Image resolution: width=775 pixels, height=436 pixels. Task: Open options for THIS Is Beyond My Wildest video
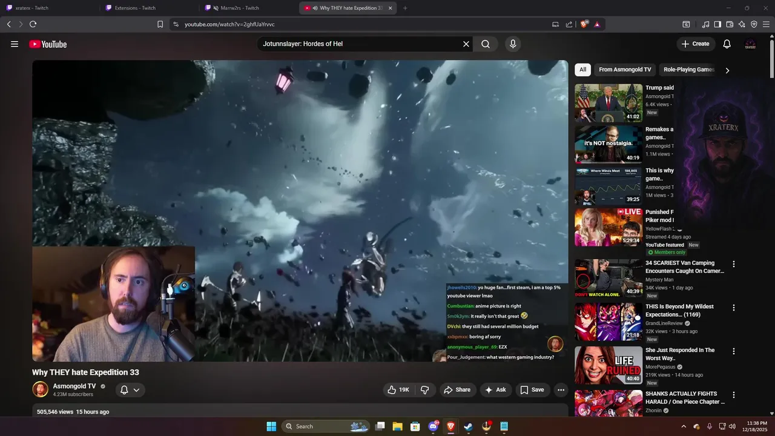pos(734,308)
